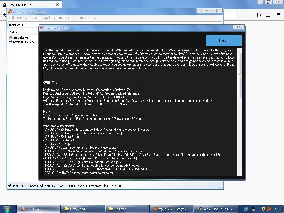Screen dimensions: 284x213
Task: Click the Windows Start orb
Action: [x=7, y=209]
